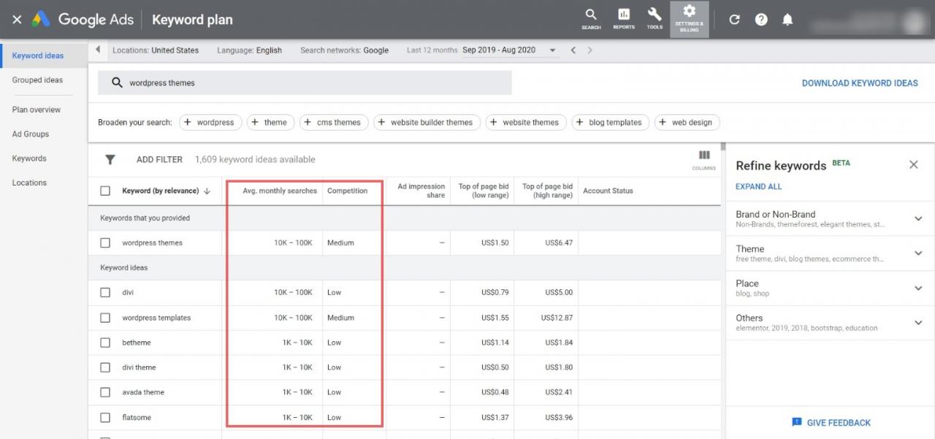Close the Refine keywords panel
This screenshot has height=439, width=935.
[x=914, y=164]
